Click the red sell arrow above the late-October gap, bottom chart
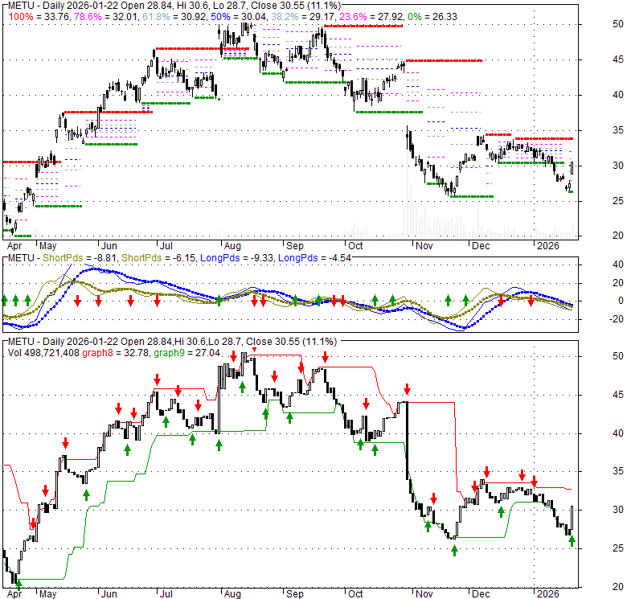The width and height of the screenshot is (627, 599). [407, 388]
